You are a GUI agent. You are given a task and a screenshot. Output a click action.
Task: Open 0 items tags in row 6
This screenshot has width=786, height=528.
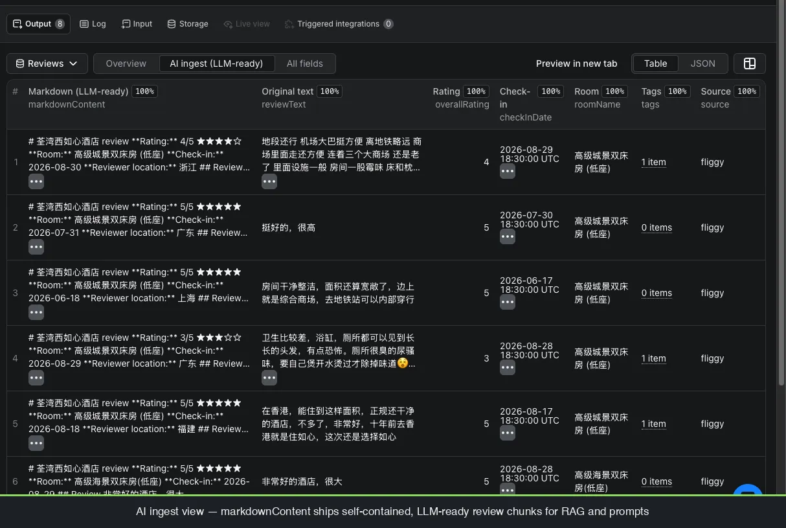coord(657,481)
